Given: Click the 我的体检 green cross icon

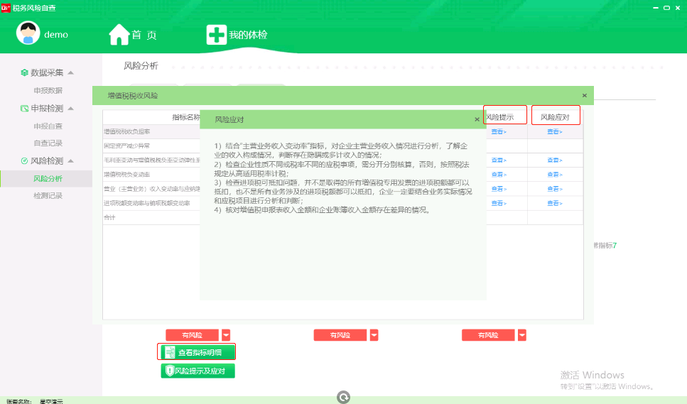Looking at the screenshot, I should tap(216, 34).
